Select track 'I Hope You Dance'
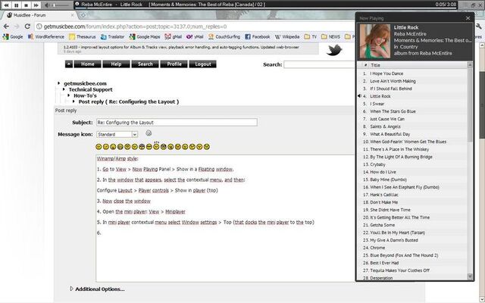Viewport: 485px width, 303px height. (412, 73)
